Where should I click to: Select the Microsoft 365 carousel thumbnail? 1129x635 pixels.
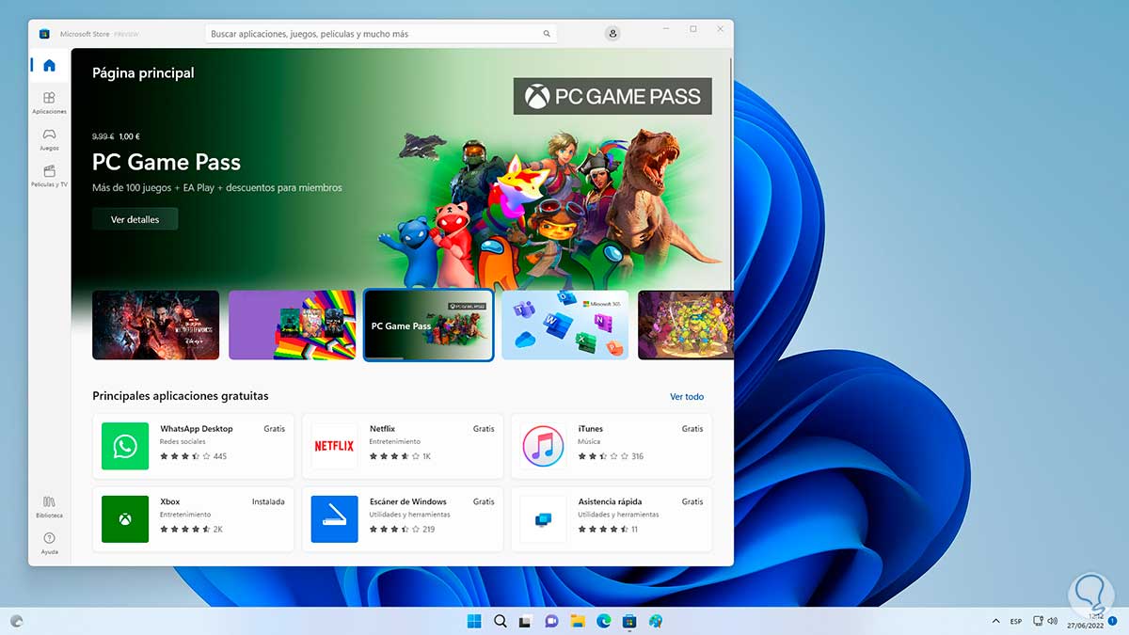click(564, 325)
